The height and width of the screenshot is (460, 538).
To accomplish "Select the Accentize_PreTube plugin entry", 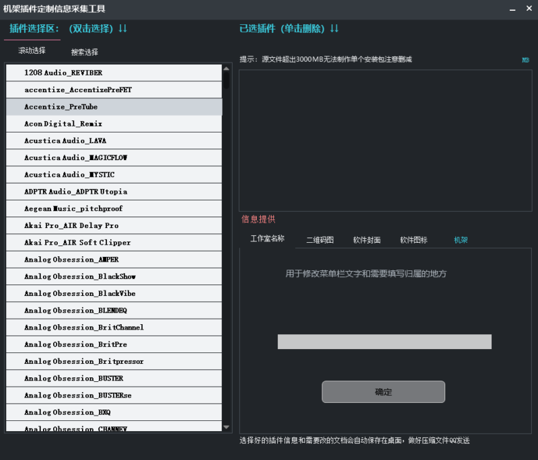I will tap(113, 106).
